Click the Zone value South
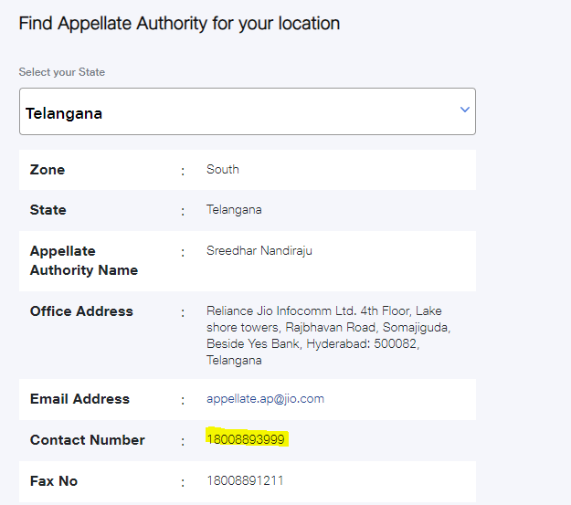This screenshot has width=571, height=505. pyautogui.click(x=223, y=169)
